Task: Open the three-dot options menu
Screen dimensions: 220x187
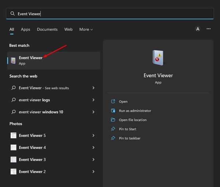Action: point(209,29)
